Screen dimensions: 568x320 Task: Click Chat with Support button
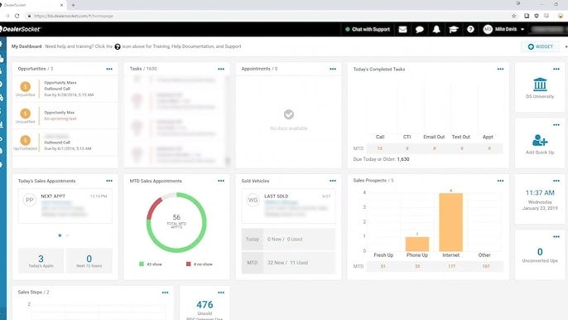click(x=368, y=29)
